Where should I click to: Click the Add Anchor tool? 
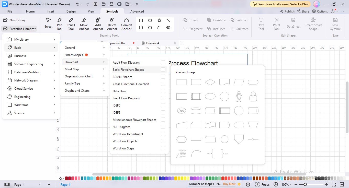98,24
